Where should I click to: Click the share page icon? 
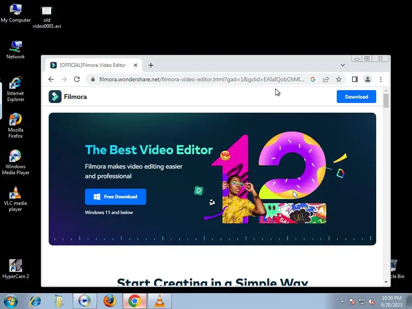(x=326, y=79)
